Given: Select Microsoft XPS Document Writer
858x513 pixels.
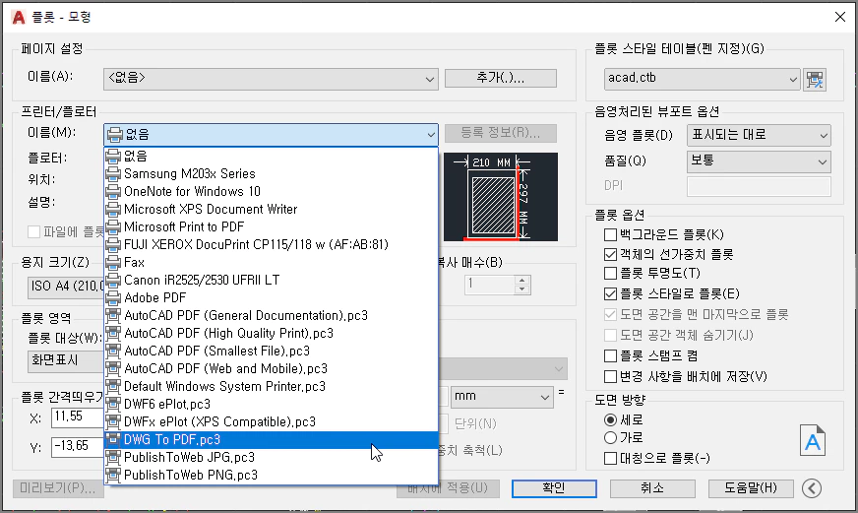Looking at the screenshot, I should pyautogui.click(x=272, y=209).
